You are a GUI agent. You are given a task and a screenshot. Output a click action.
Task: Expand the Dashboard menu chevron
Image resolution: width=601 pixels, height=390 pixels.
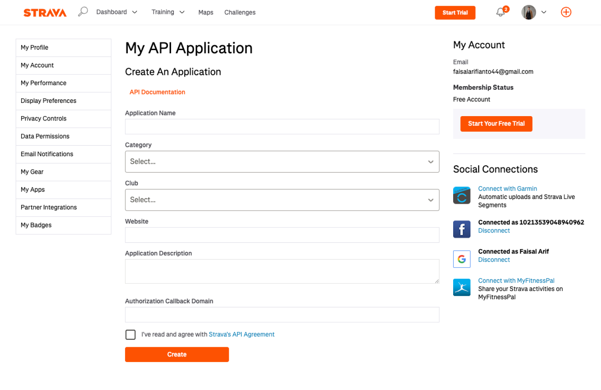click(x=135, y=12)
